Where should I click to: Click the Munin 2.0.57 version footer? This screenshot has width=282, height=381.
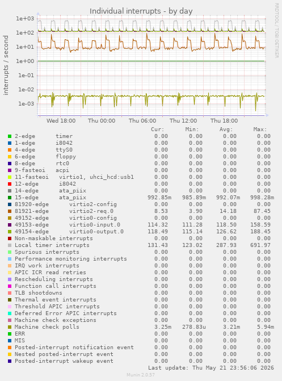141,375
